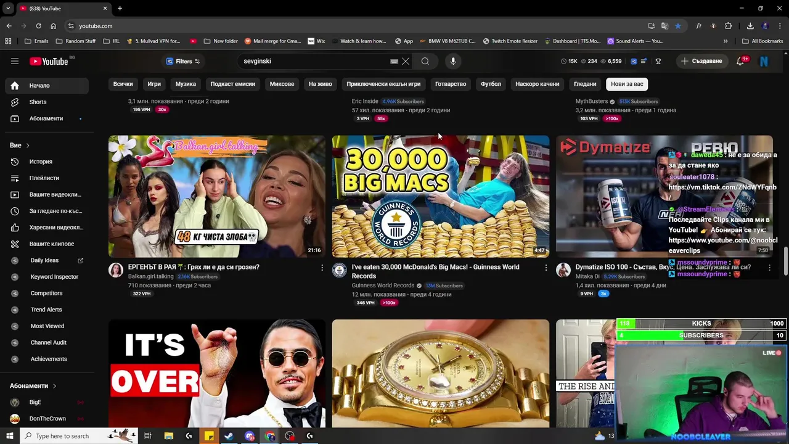The image size is (789, 444).
Task: Open the MythBusters channel link
Action: [592, 101]
